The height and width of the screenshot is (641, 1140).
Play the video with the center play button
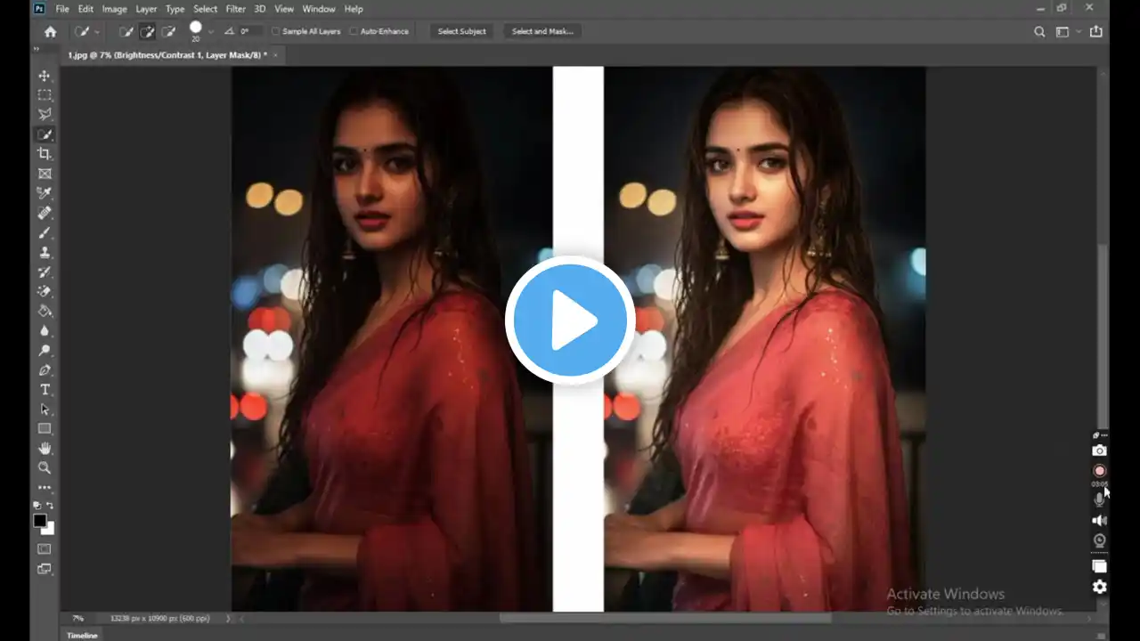[570, 320]
